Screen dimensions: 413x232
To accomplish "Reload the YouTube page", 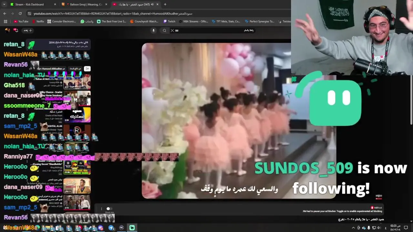I will coord(20,14).
